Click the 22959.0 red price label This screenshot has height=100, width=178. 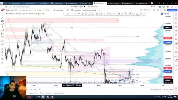click(x=168, y=38)
